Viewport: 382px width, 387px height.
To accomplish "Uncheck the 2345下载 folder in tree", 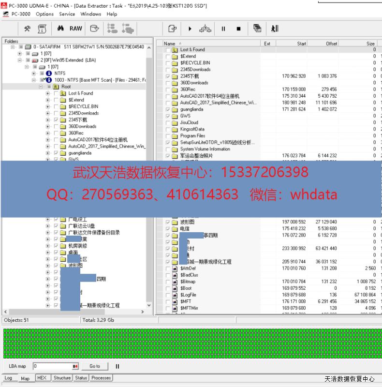I will [56, 119].
